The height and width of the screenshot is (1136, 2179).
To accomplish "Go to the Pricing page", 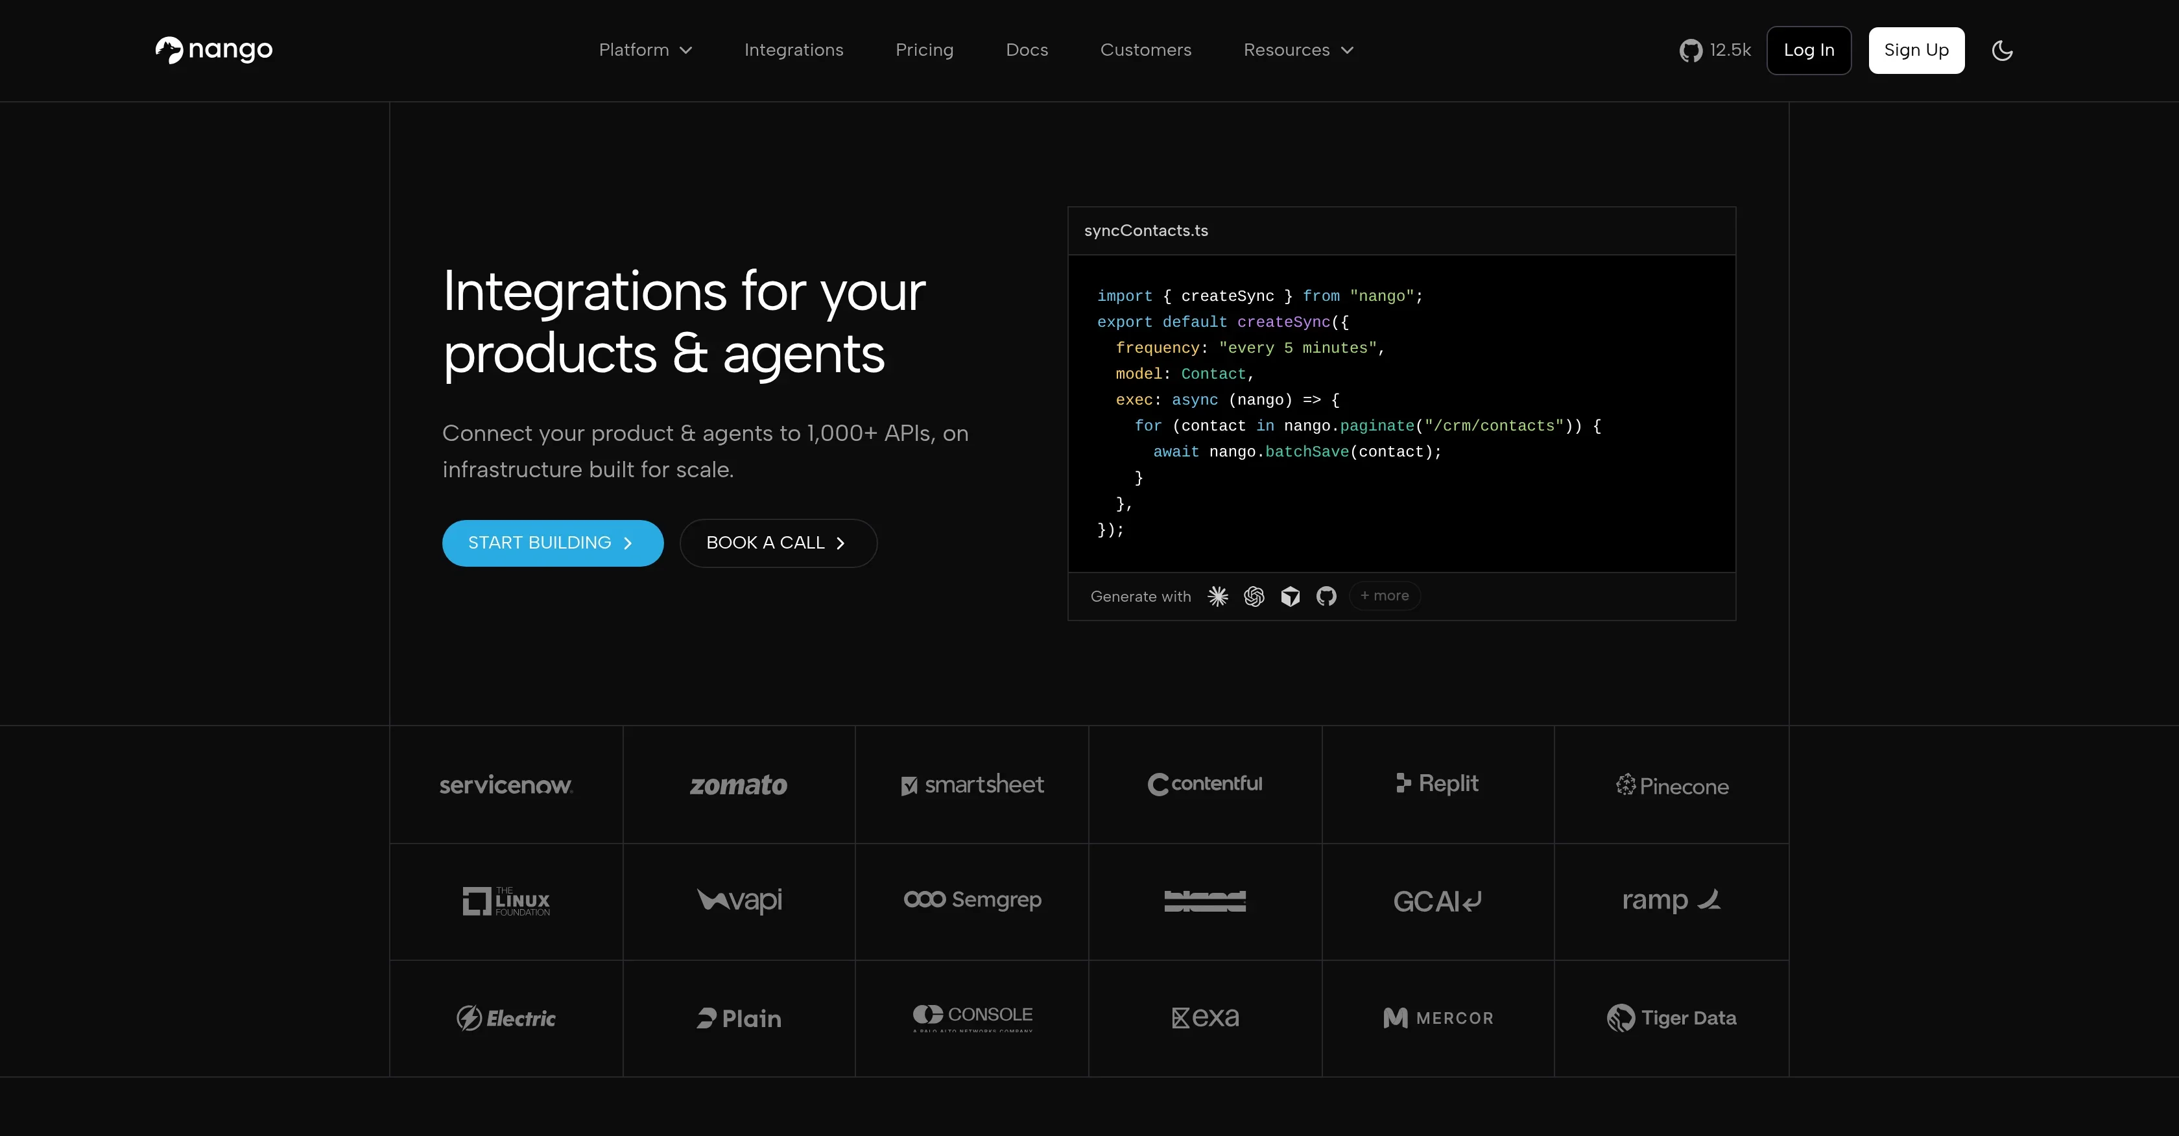I will (923, 50).
